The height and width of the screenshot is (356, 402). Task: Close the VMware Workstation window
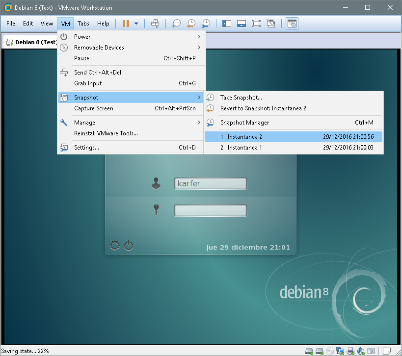pos(390,7)
